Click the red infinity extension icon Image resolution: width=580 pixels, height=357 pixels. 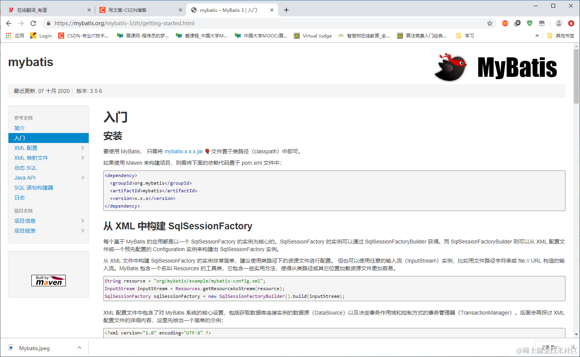[505, 23]
